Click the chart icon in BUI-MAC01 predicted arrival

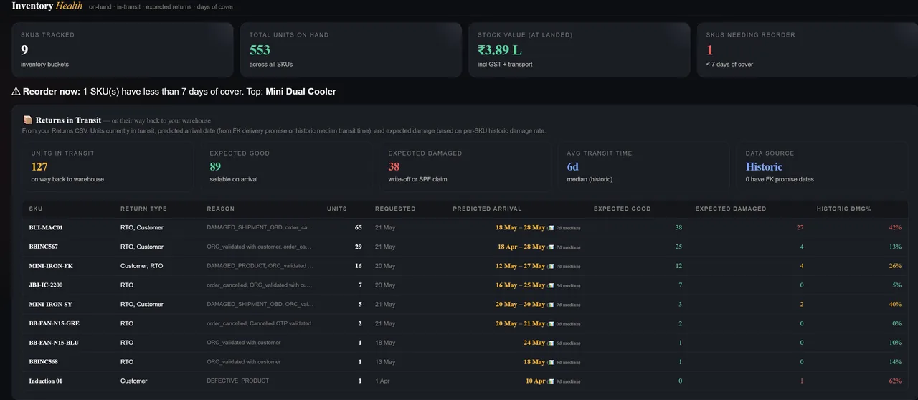click(x=552, y=228)
